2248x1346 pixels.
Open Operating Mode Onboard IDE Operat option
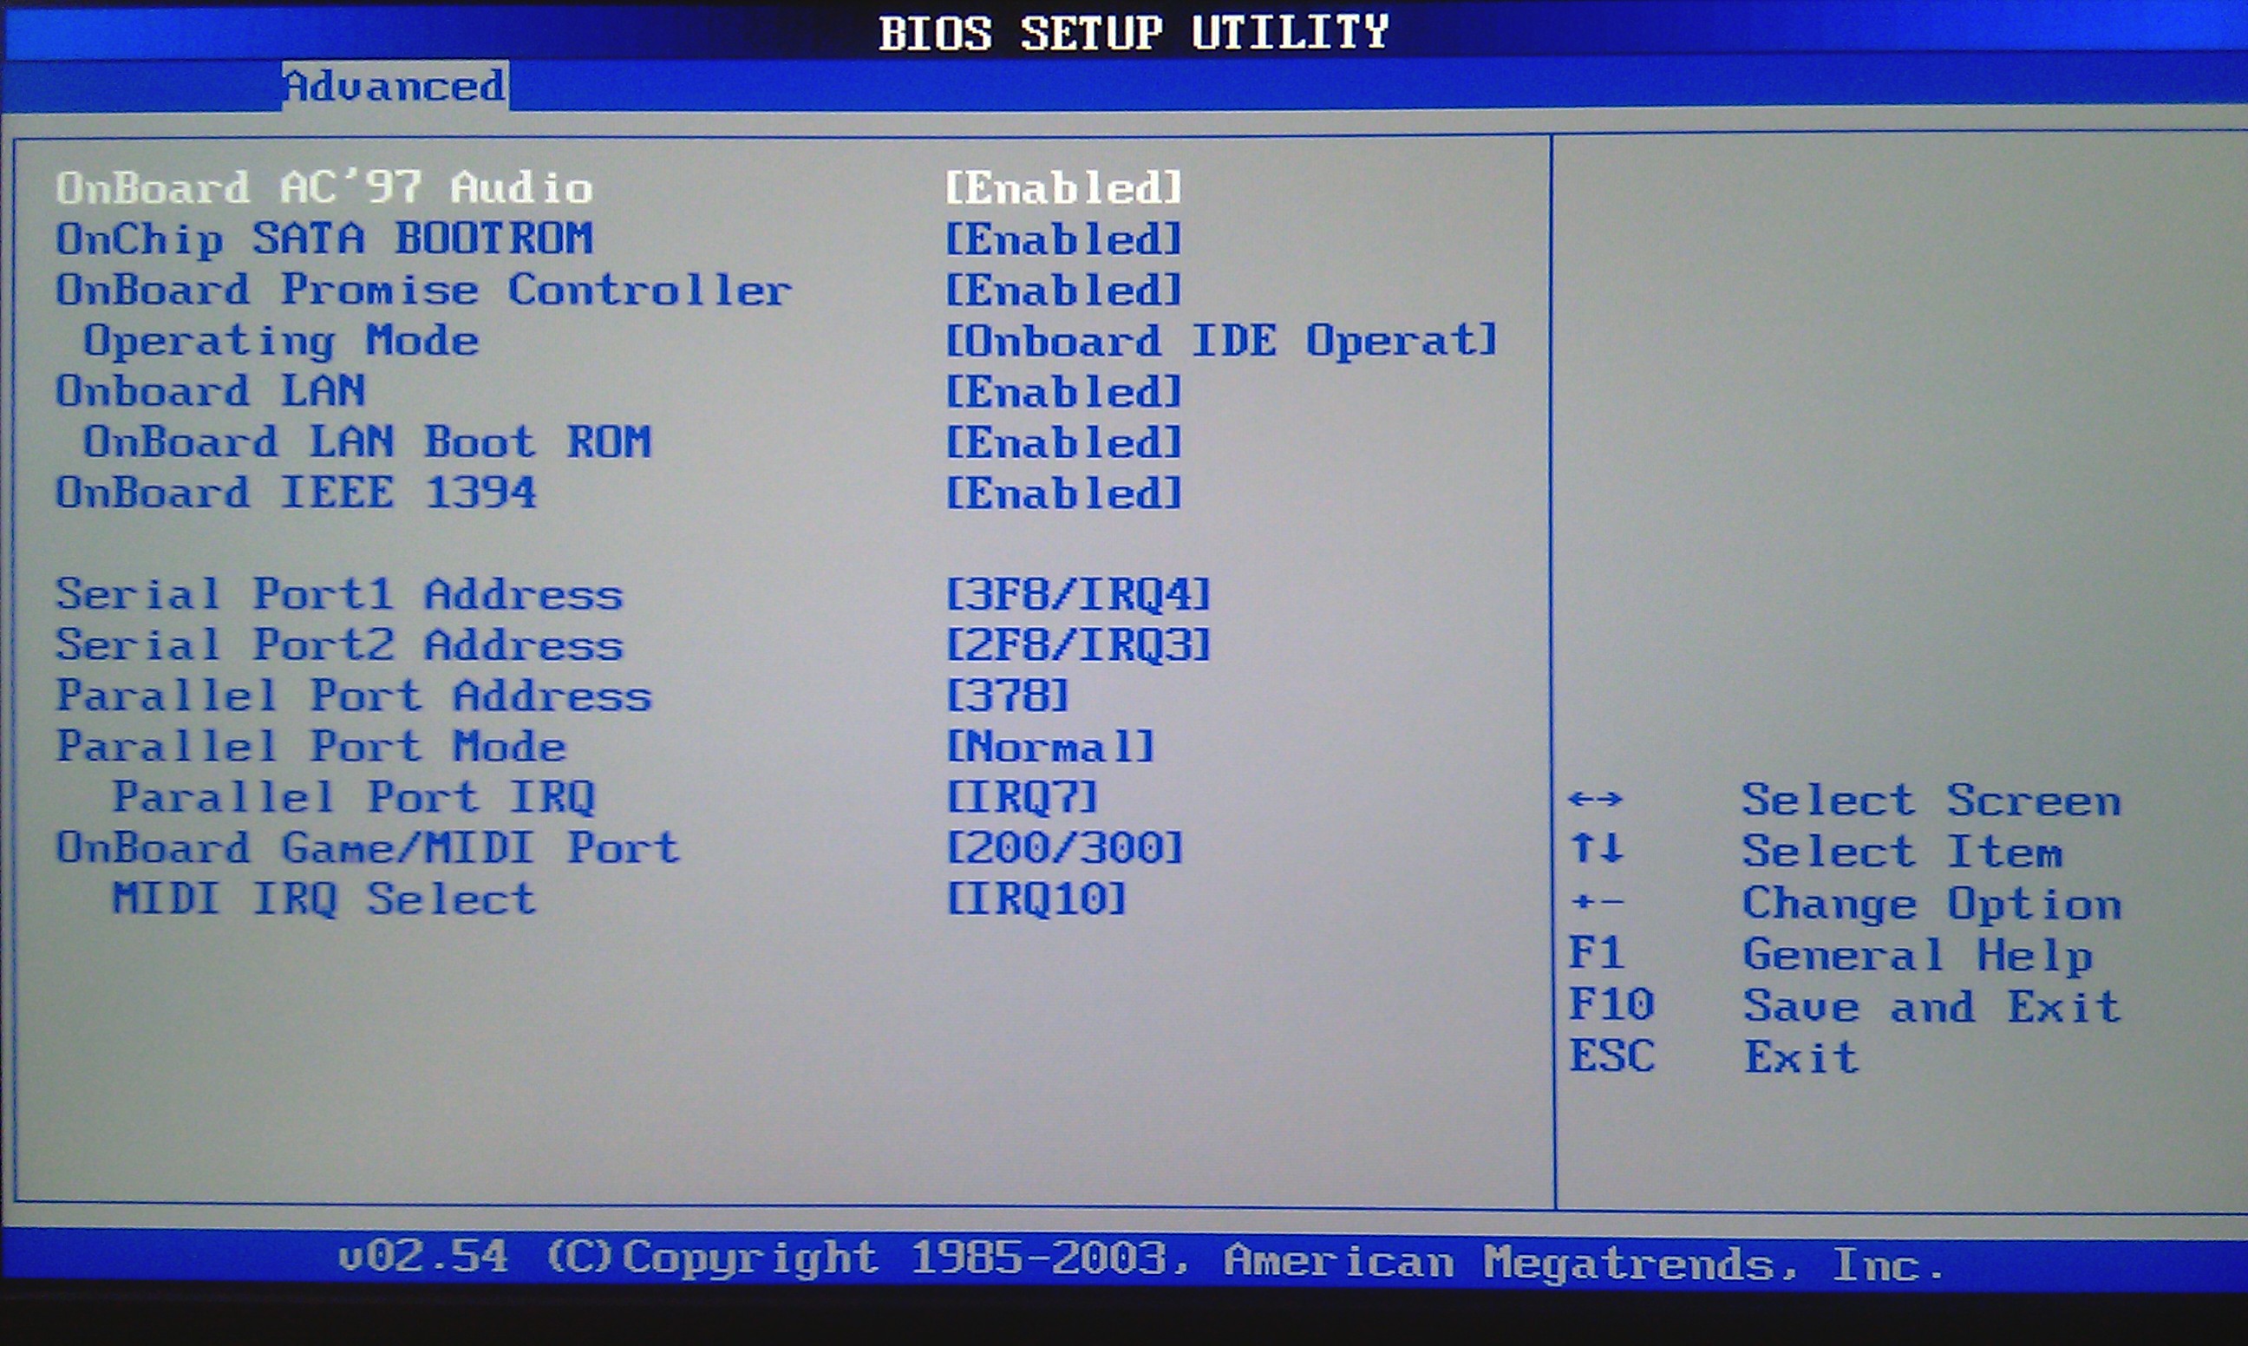[x=1220, y=342]
